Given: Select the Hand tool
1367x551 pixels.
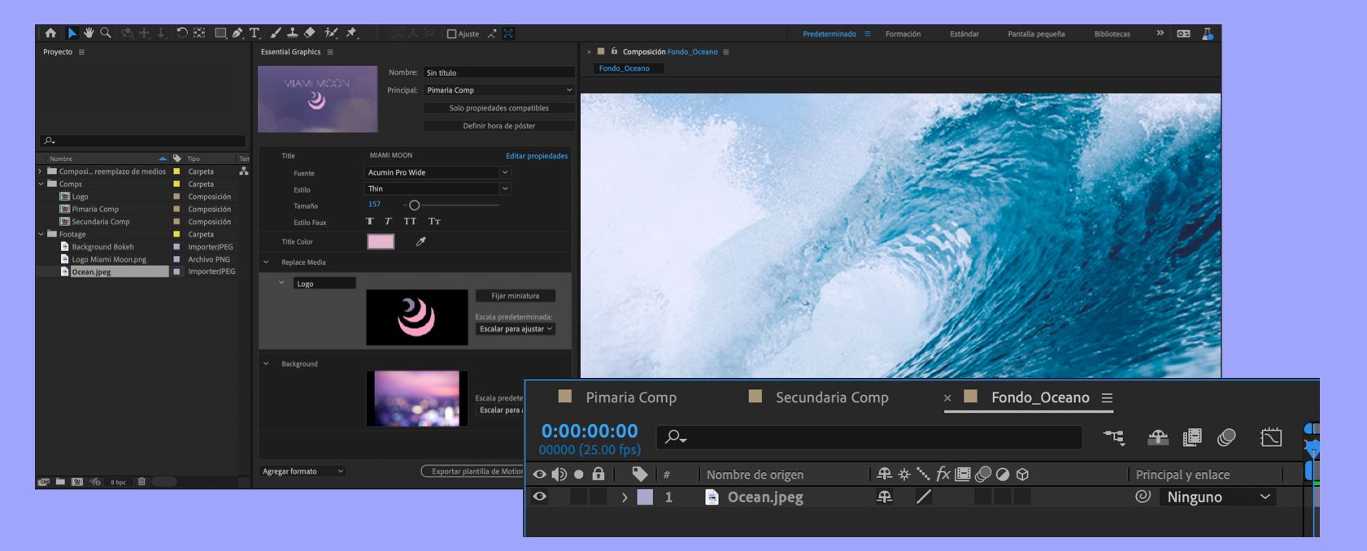Looking at the screenshot, I should (x=89, y=33).
